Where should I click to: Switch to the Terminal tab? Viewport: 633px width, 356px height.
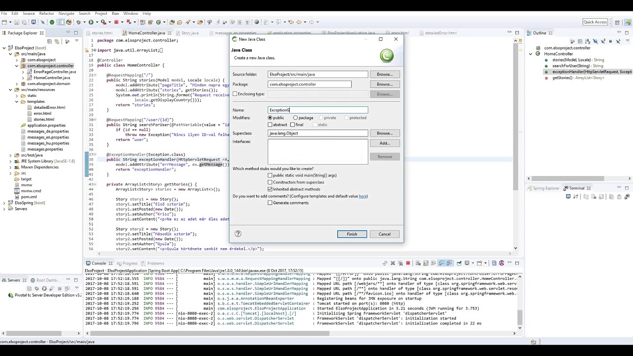click(577, 188)
